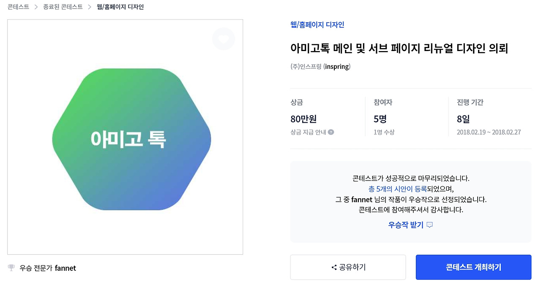
Task: Open the blue 웹/홈페이지 디자인 category link above the title
Action: click(x=317, y=25)
